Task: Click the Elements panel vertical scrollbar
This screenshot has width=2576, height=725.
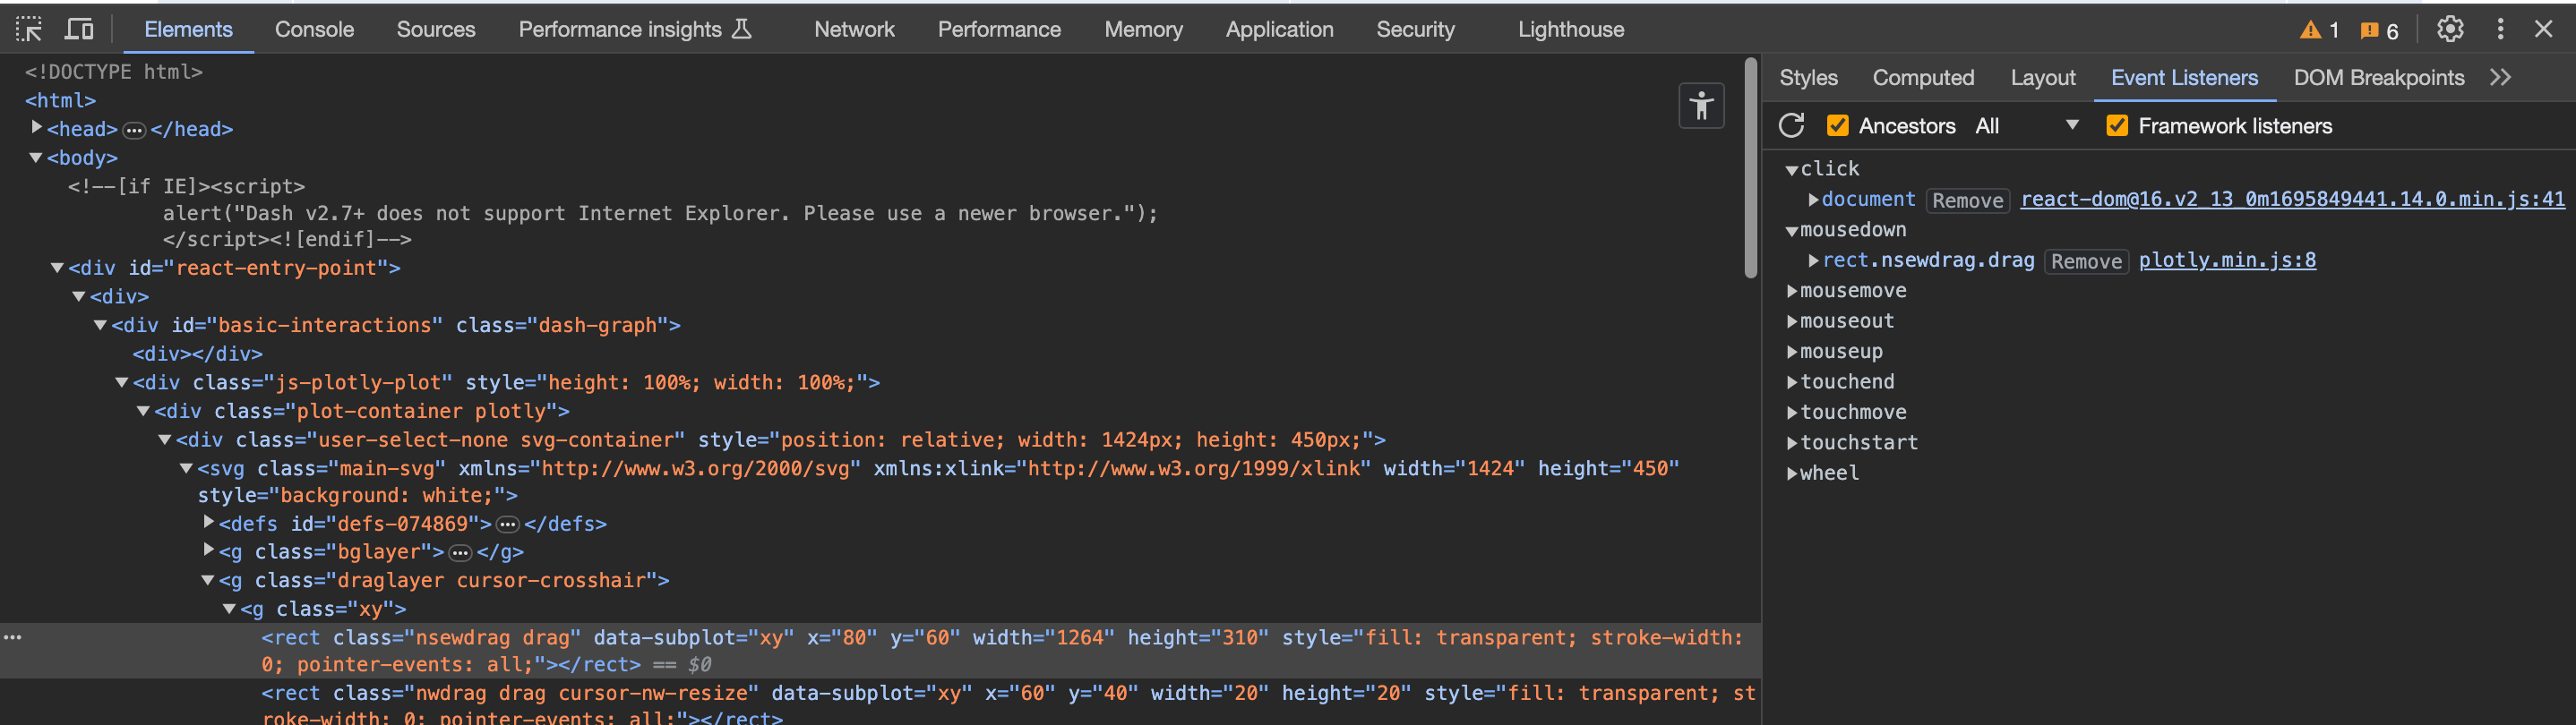Action: [x=1750, y=167]
